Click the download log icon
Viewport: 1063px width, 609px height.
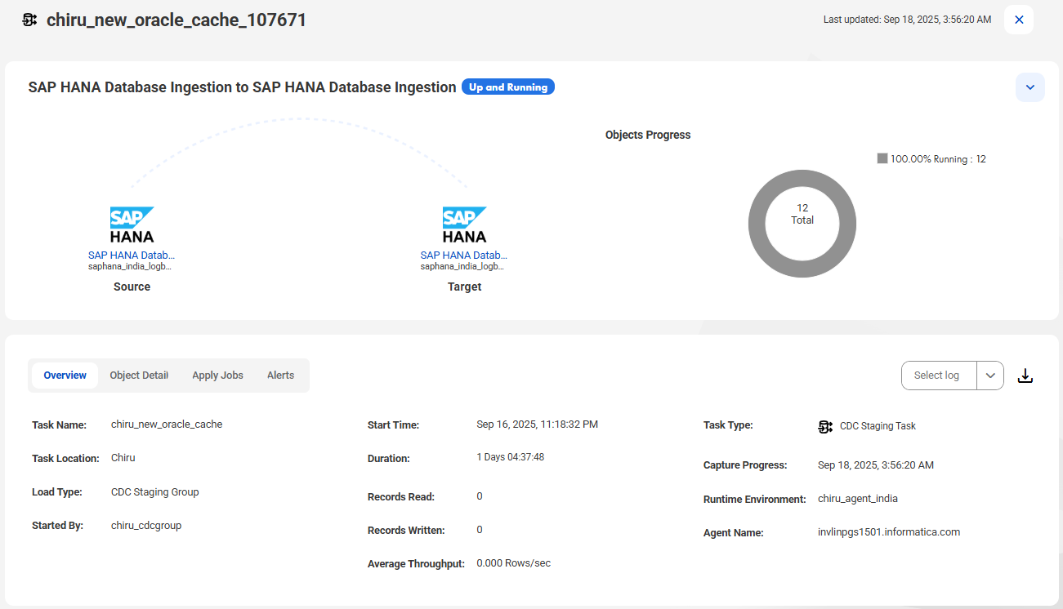pos(1025,376)
